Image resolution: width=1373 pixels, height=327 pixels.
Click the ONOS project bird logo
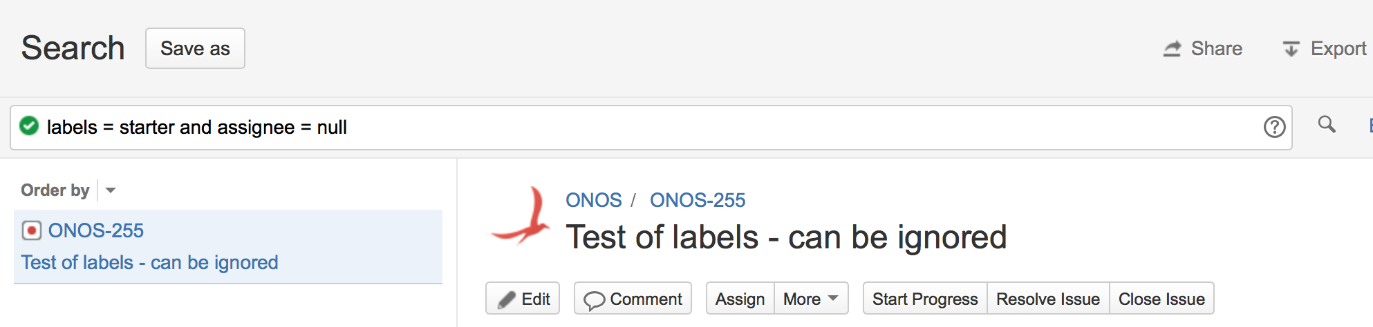coord(521,217)
